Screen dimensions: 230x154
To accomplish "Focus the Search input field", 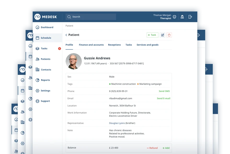I will coord(91,17).
